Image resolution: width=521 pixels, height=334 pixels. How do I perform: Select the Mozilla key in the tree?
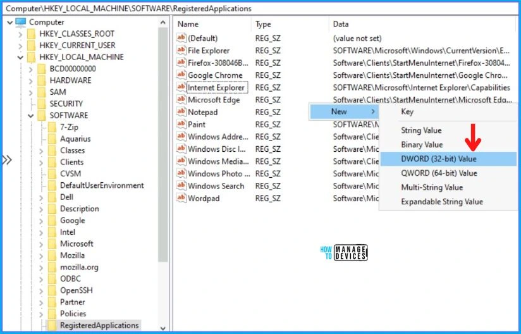[73, 256]
